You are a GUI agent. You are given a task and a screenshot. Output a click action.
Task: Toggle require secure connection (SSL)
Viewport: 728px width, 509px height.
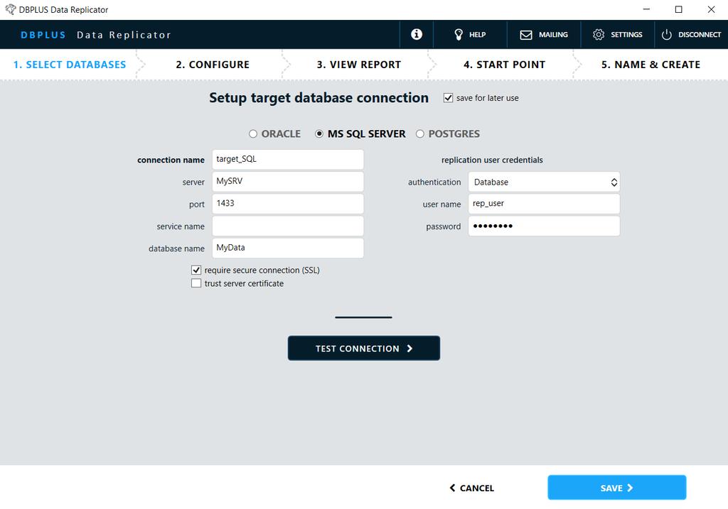pyautogui.click(x=196, y=270)
